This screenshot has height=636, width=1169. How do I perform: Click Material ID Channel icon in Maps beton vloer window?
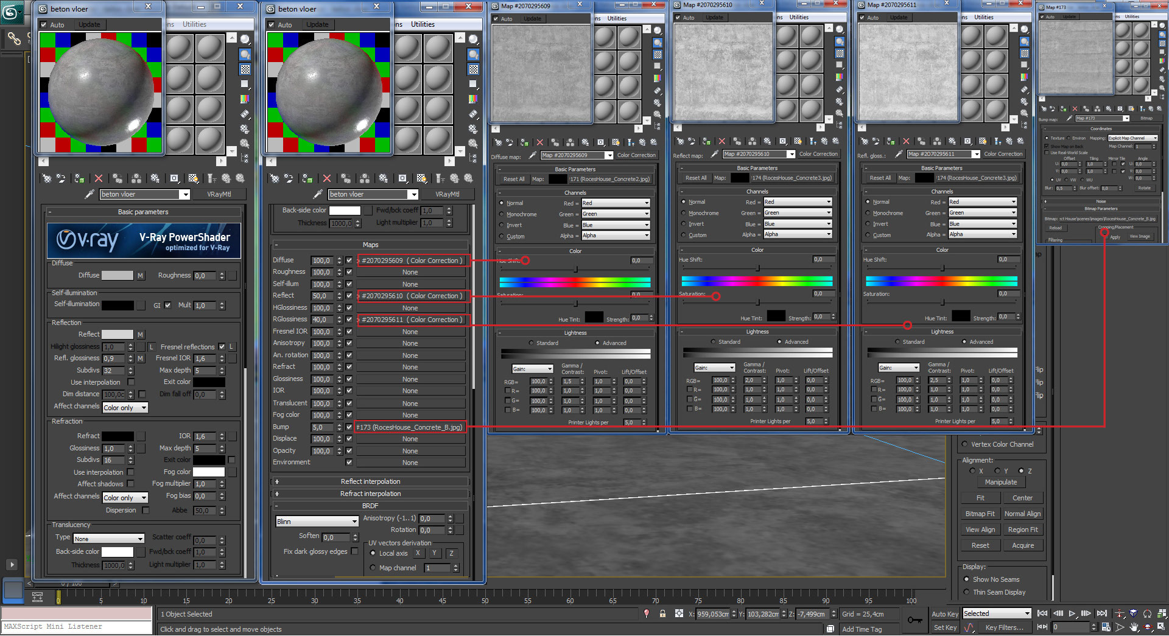pos(402,178)
